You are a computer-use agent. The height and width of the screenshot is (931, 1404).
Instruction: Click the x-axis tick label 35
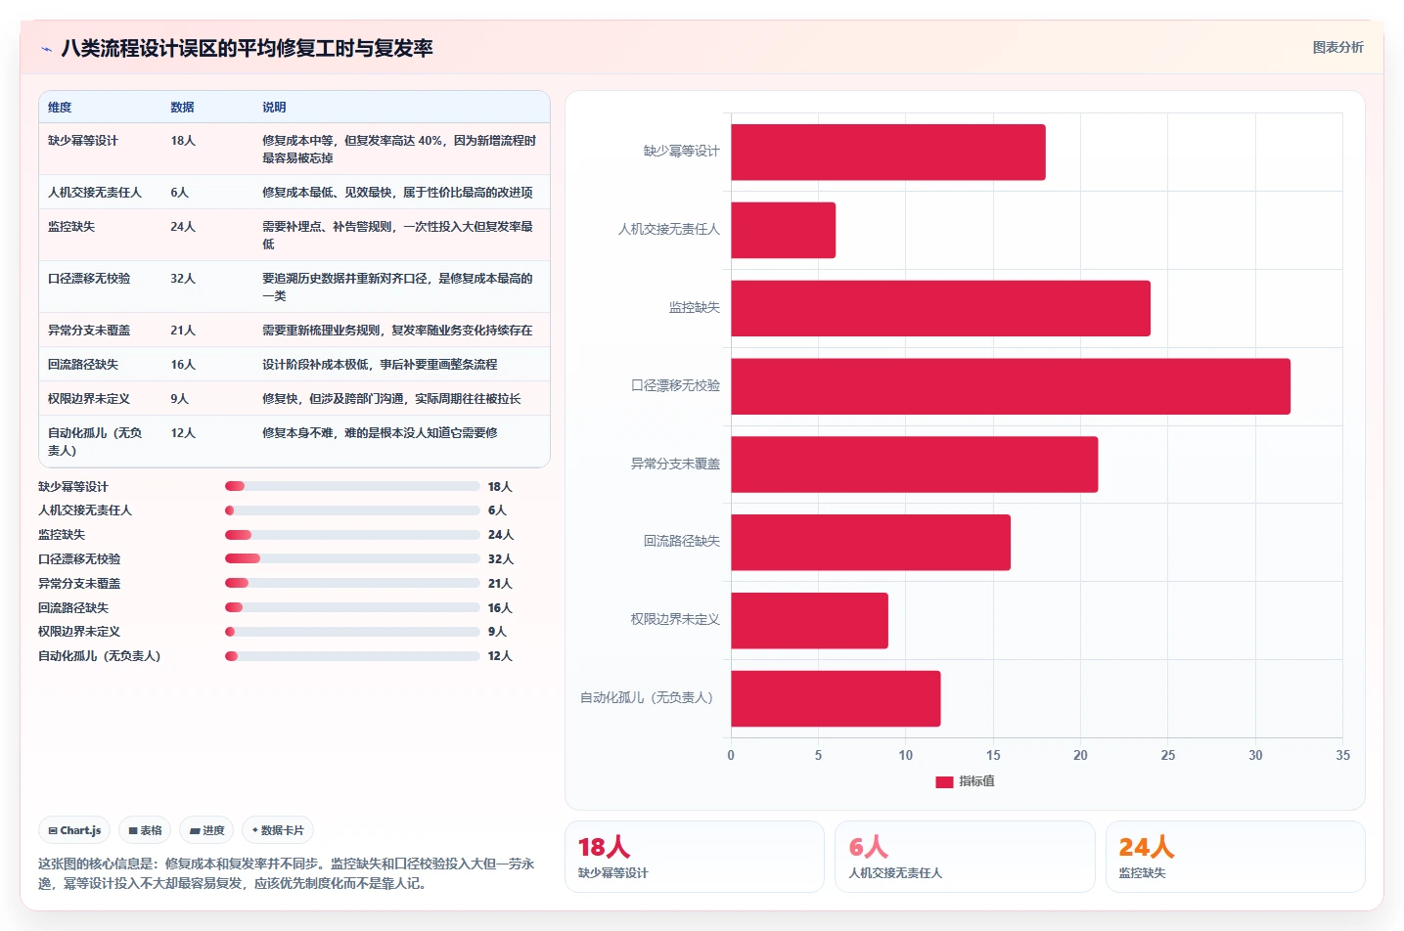click(1342, 755)
